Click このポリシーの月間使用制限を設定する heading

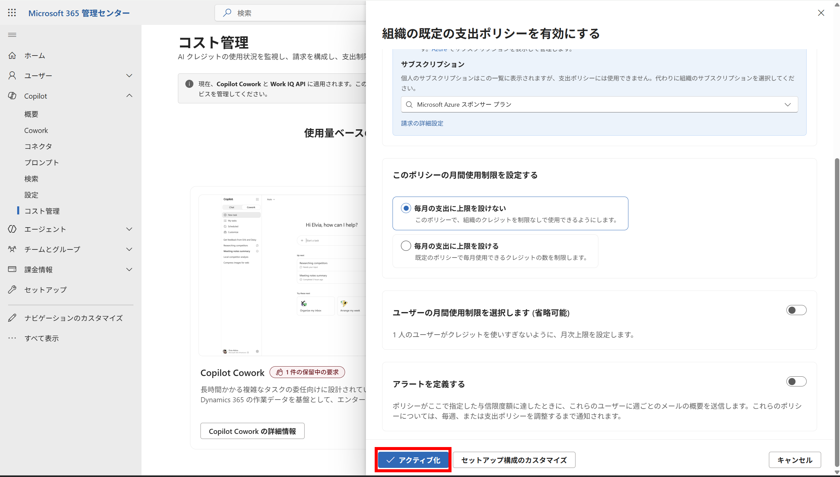pos(465,175)
